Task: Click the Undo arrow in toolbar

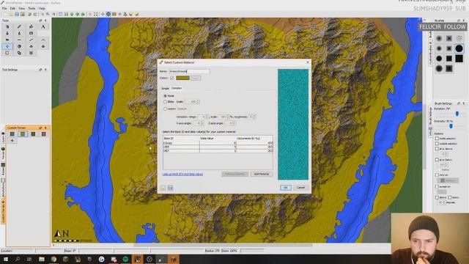Action: [29, 14]
